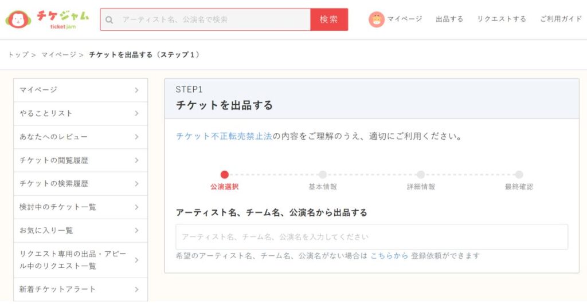
Task: Click the チケットを出品する heading
Action: [224, 105]
